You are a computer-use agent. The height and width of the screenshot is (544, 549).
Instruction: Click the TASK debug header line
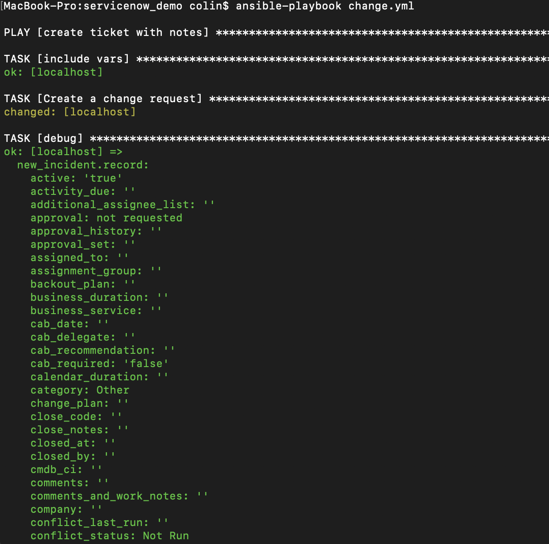click(x=43, y=139)
